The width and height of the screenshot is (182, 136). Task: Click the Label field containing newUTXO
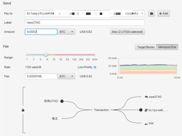(x=85, y=22)
